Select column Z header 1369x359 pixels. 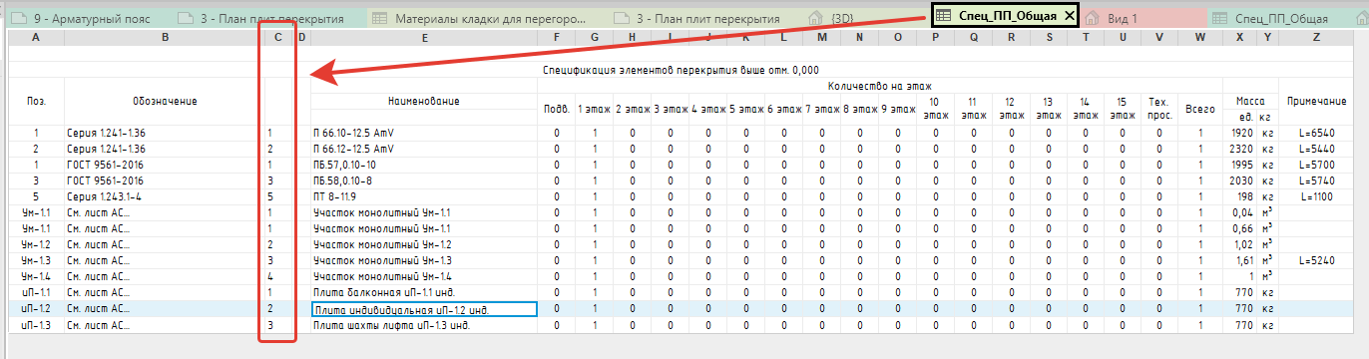[x=1317, y=37]
